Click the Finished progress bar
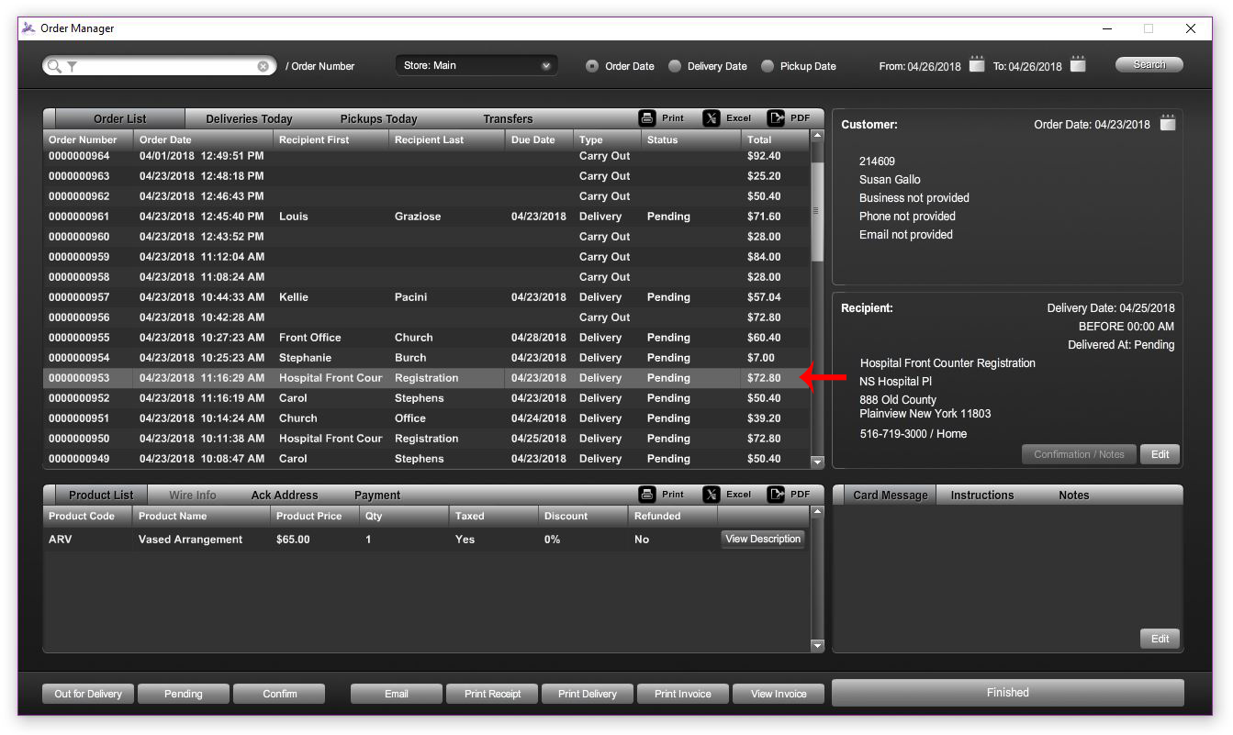The image size is (1233, 735). point(1007,693)
